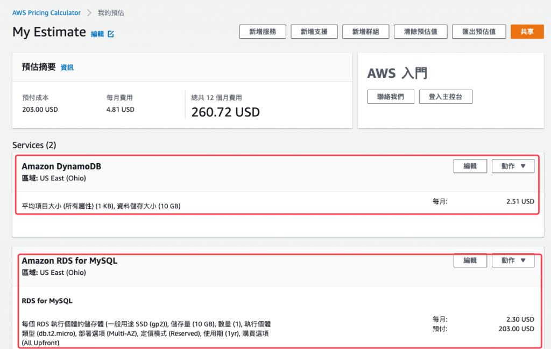Click the 4.81 USD monthly cost value
This screenshot has width=551, height=349.
(x=120, y=110)
